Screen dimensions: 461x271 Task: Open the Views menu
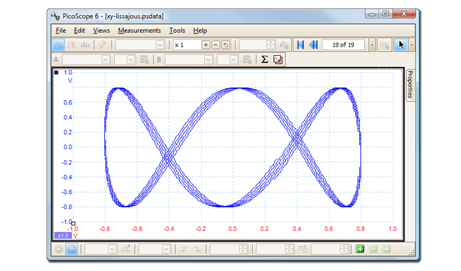101,31
